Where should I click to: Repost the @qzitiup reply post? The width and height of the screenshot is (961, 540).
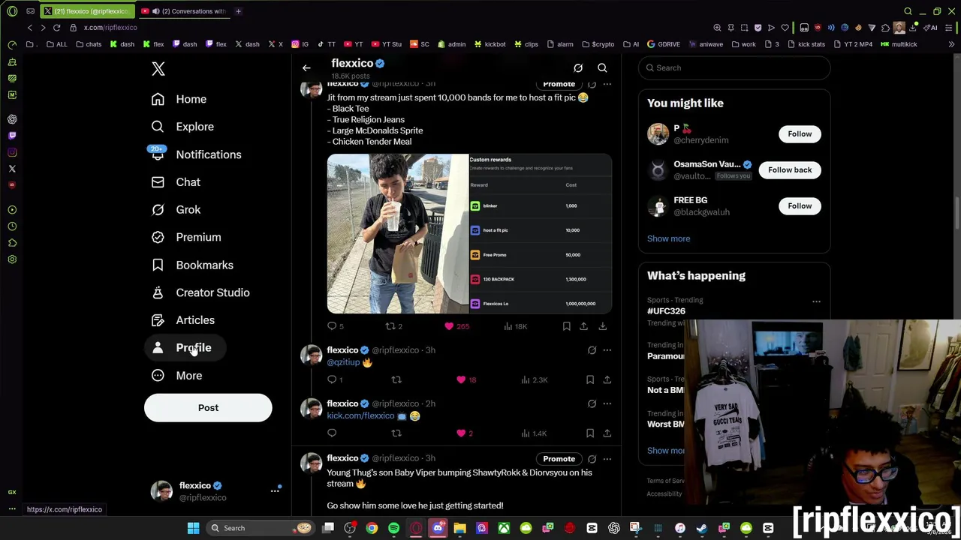(396, 380)
